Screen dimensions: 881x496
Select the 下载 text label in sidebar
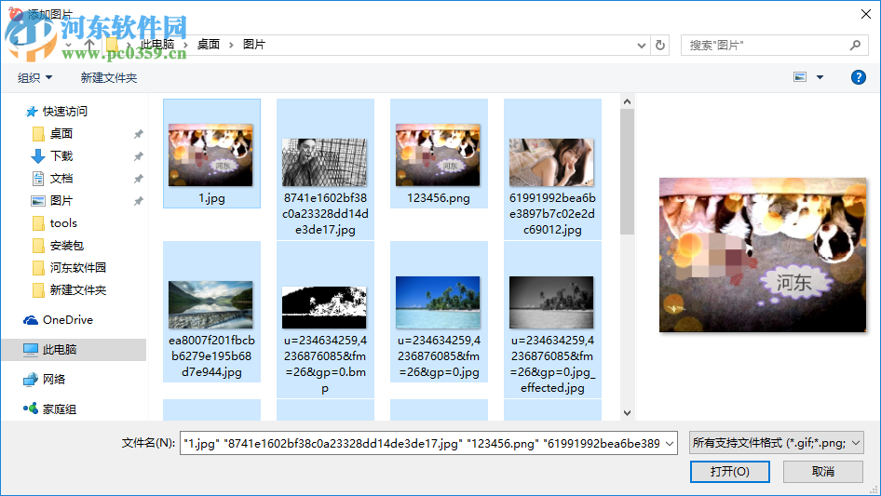pyautogui.click(x=61, y=156)
